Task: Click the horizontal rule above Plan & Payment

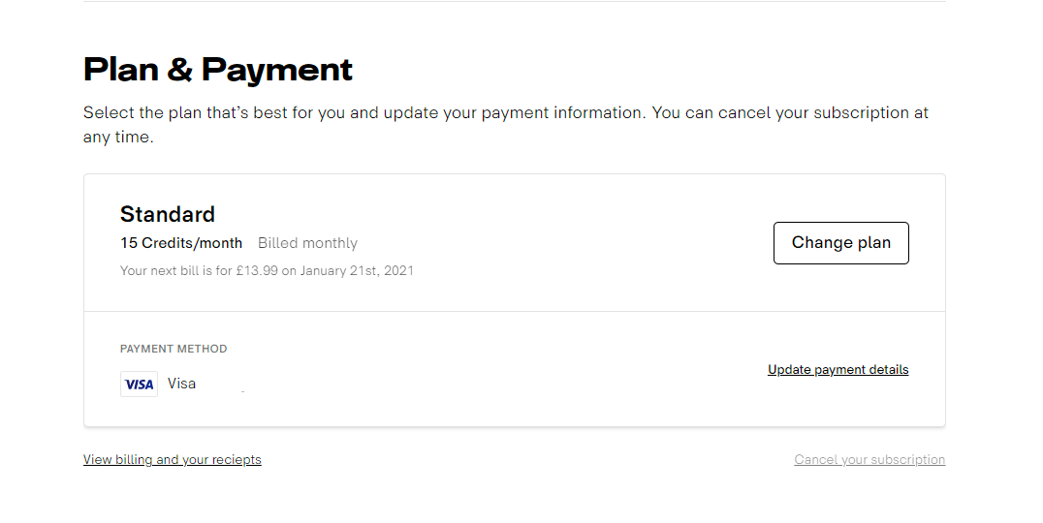Action: coord(514,2)
